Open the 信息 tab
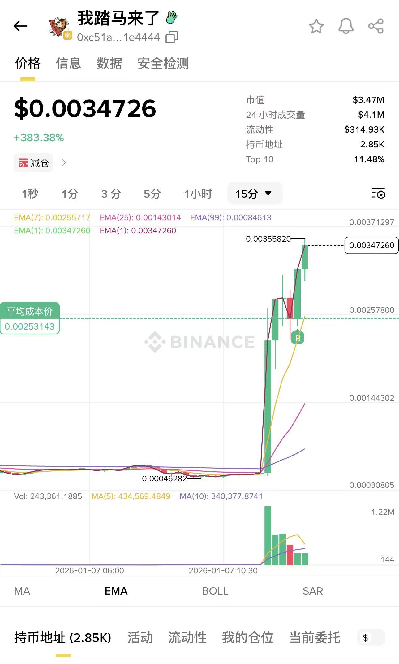Screen dimensions: 399x664 coord(68,64)
